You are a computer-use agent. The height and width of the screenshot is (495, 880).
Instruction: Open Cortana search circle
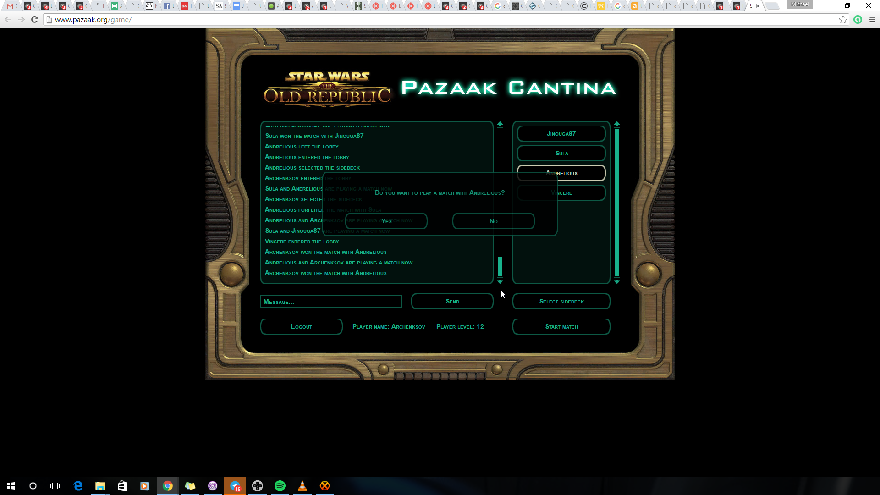coord(33,486)
